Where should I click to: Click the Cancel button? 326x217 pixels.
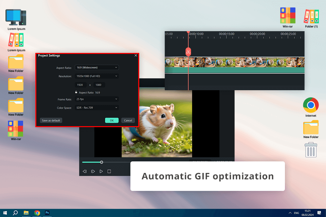128,120
